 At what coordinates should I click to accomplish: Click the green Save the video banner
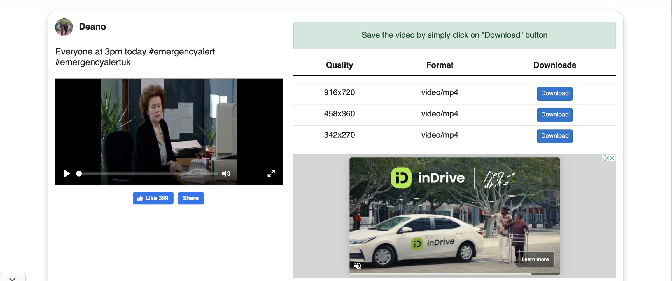point(454,35)
